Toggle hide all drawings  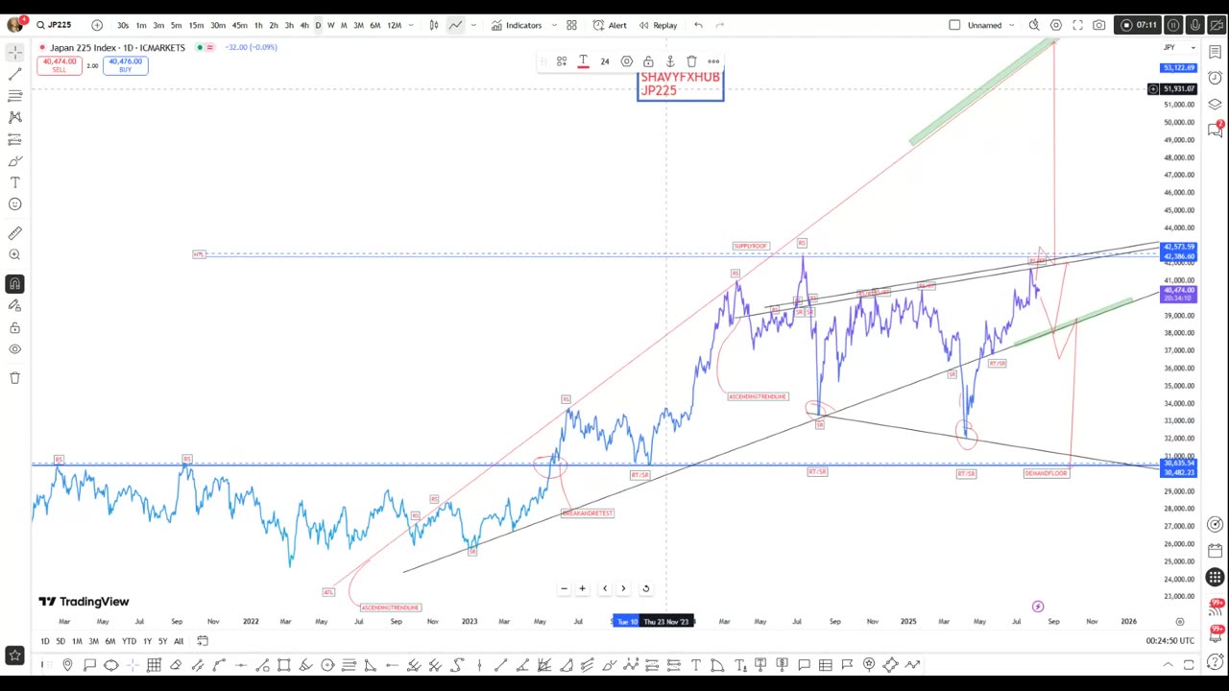[x=14, y=349]
